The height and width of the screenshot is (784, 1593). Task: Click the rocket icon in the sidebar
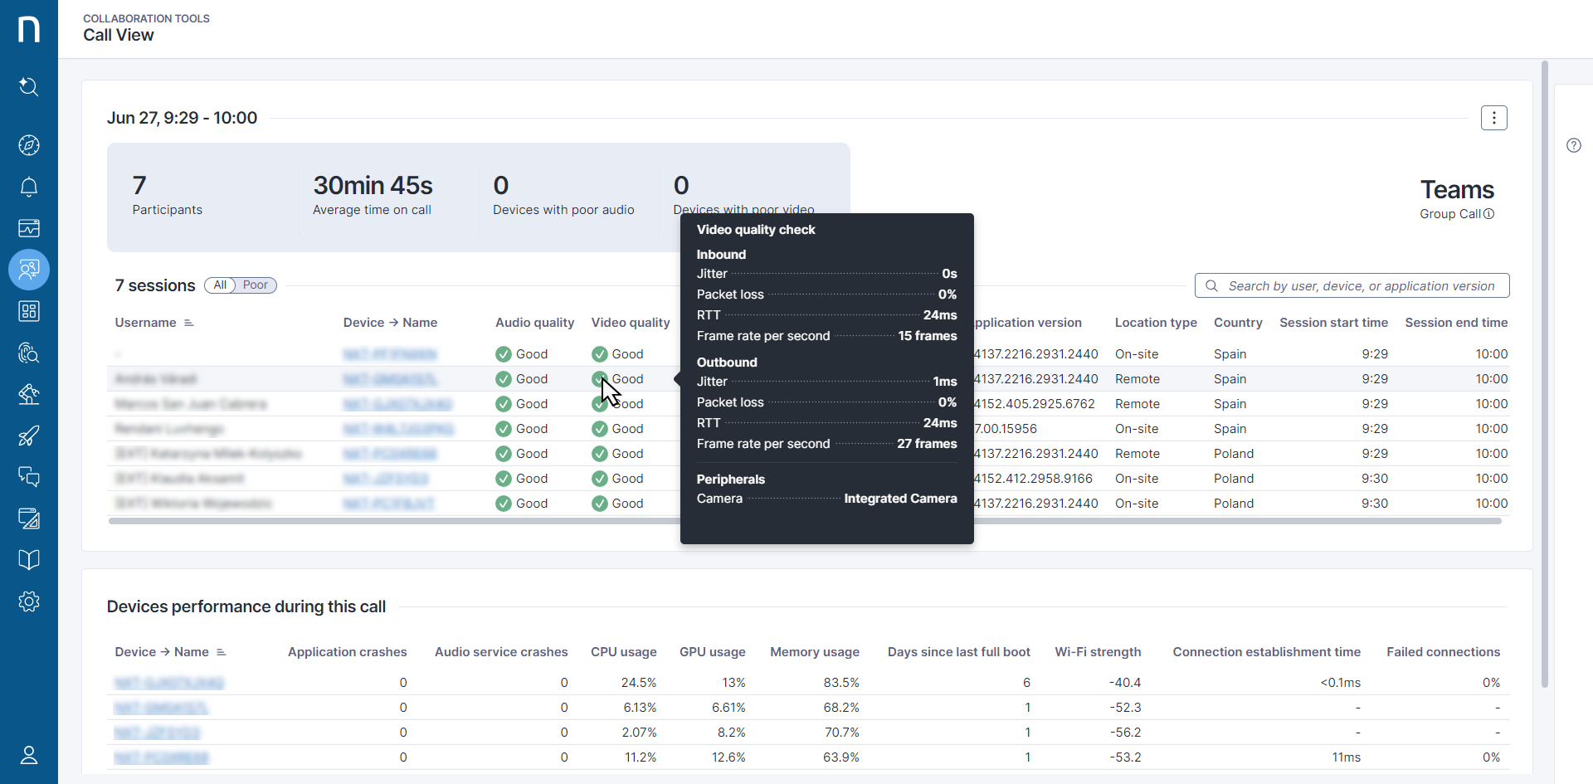pos(29,436)
